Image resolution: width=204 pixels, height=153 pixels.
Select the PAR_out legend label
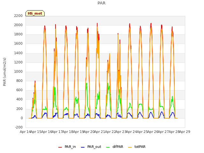(94, 147)
